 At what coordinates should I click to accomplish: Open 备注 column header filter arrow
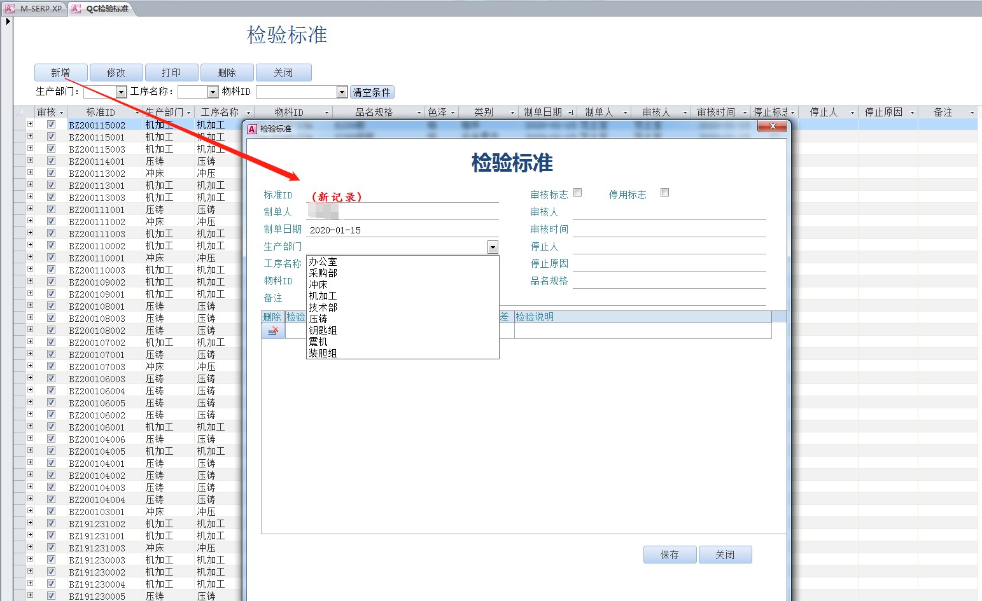click(972, 113)
